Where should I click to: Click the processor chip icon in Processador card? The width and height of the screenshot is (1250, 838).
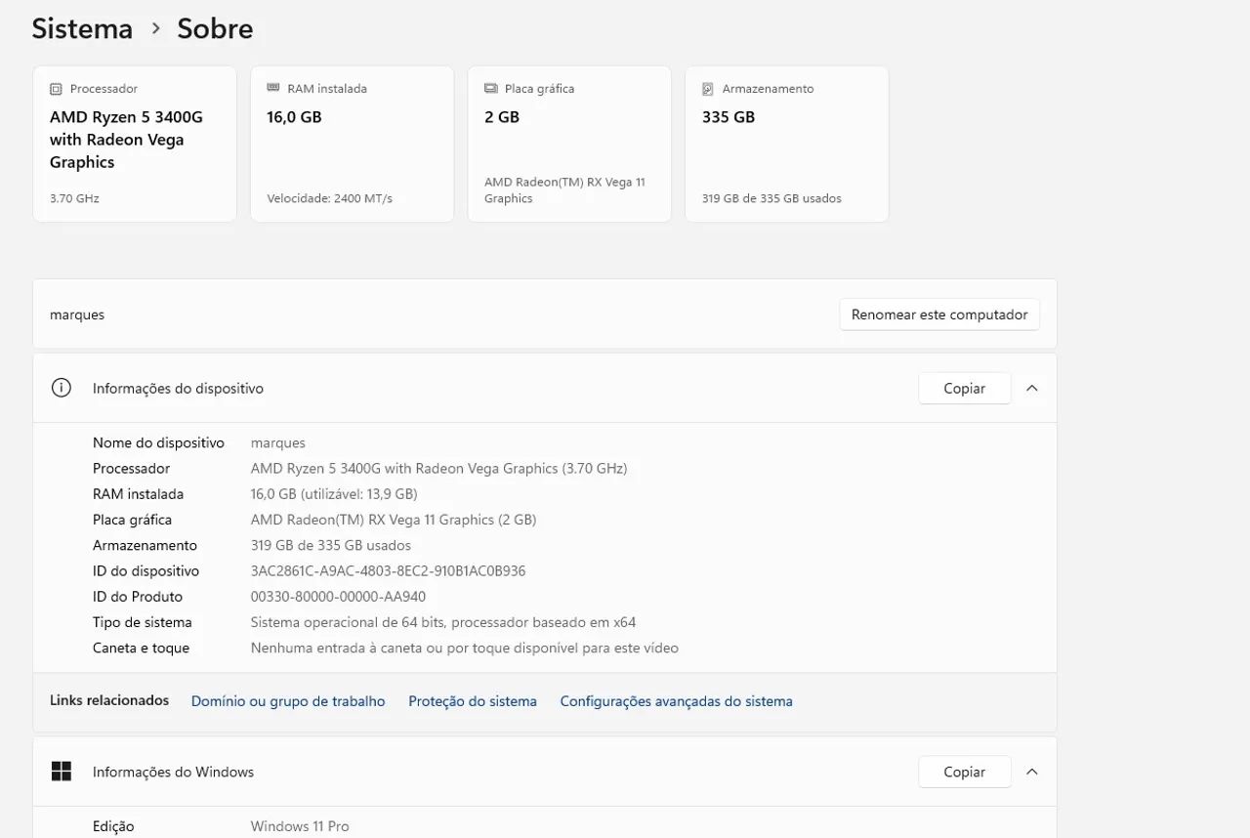(x=56, y=89)
